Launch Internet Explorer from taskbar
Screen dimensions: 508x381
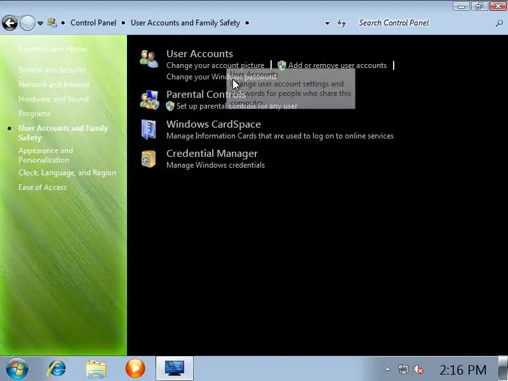[57, 369]
